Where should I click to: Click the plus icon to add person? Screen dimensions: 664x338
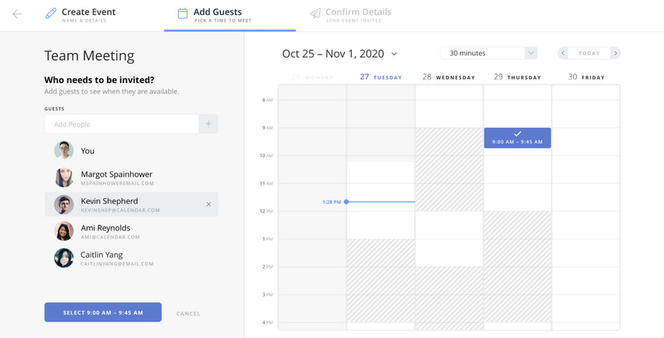tap(208, 124)
